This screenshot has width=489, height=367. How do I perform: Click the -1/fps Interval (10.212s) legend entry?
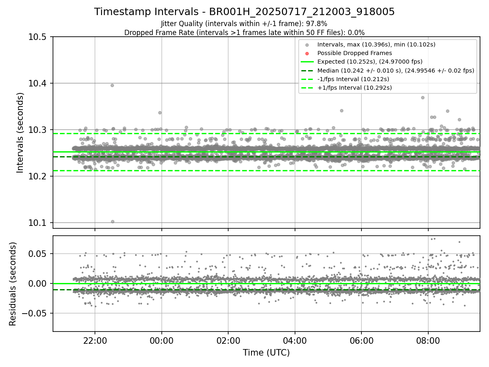click(353, 79)
